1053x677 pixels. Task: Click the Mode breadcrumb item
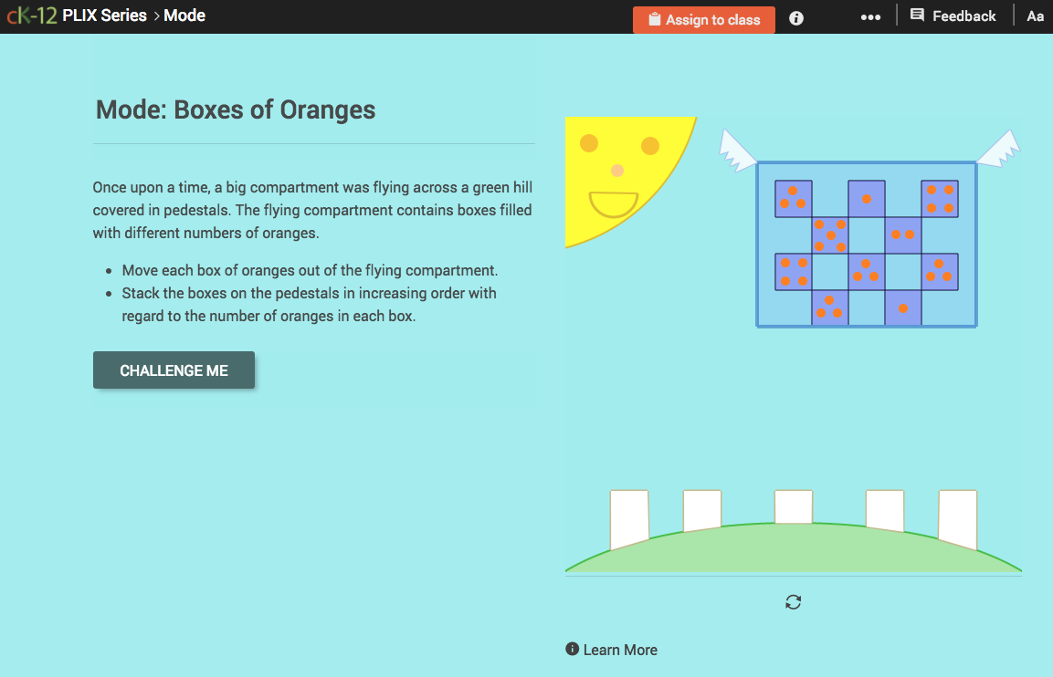pos(184,16)
